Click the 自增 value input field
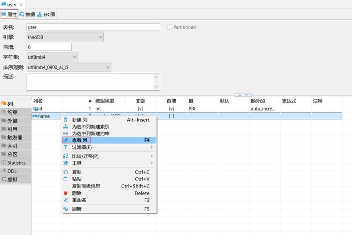 click(49, 47)
